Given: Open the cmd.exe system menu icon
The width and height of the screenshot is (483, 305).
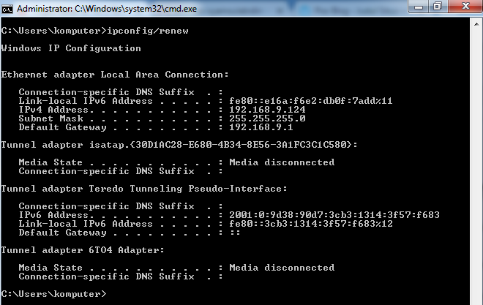Looking at the screenshot, I should (7, 9).
